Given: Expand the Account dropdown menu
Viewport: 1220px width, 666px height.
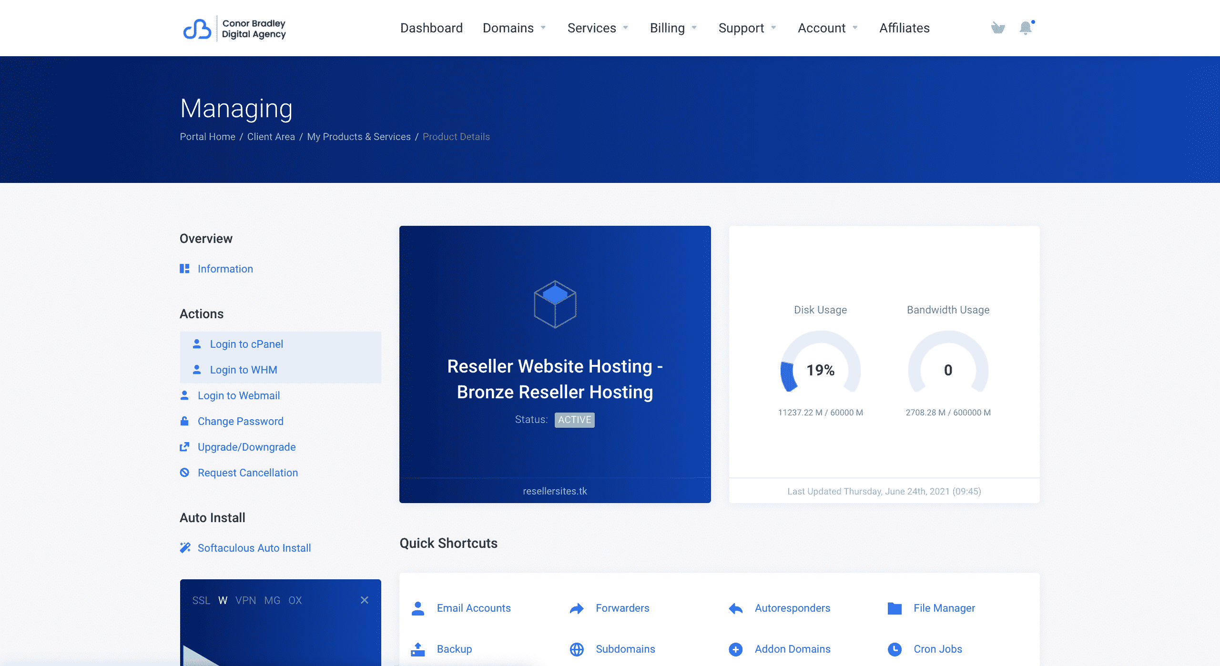Looking at the screenshot, I should coord(828,28).
